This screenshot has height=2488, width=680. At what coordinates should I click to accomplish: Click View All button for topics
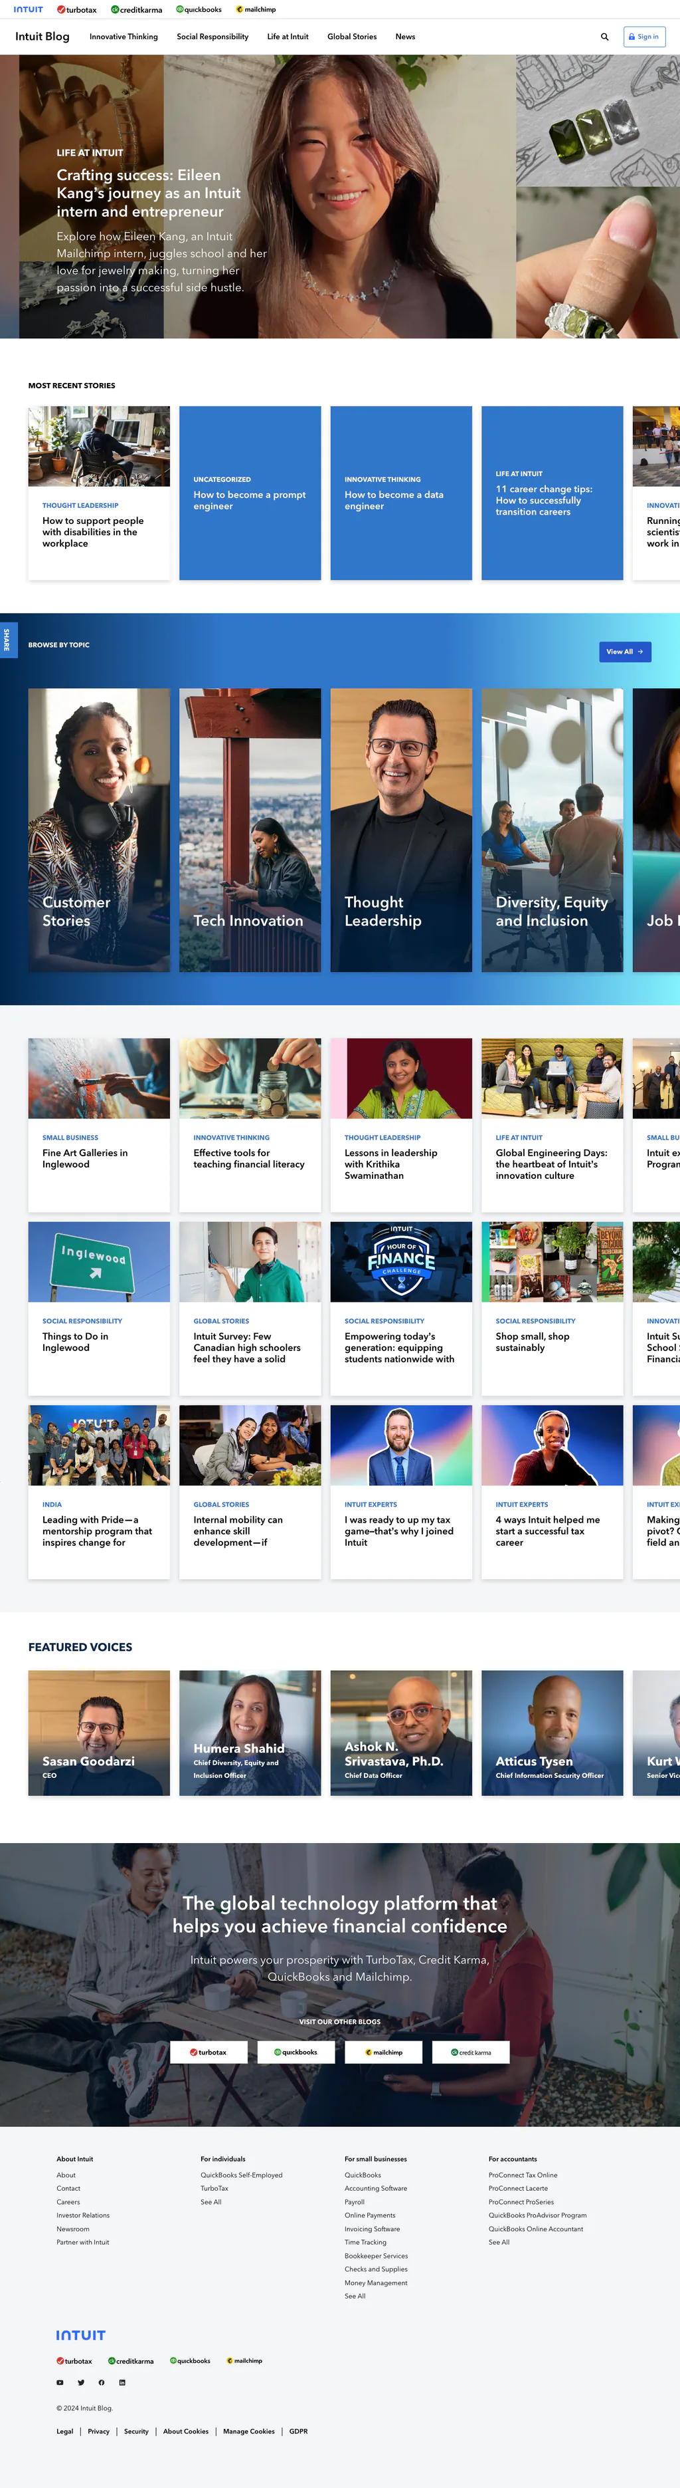pyautogui.click(x=624, y=652)
